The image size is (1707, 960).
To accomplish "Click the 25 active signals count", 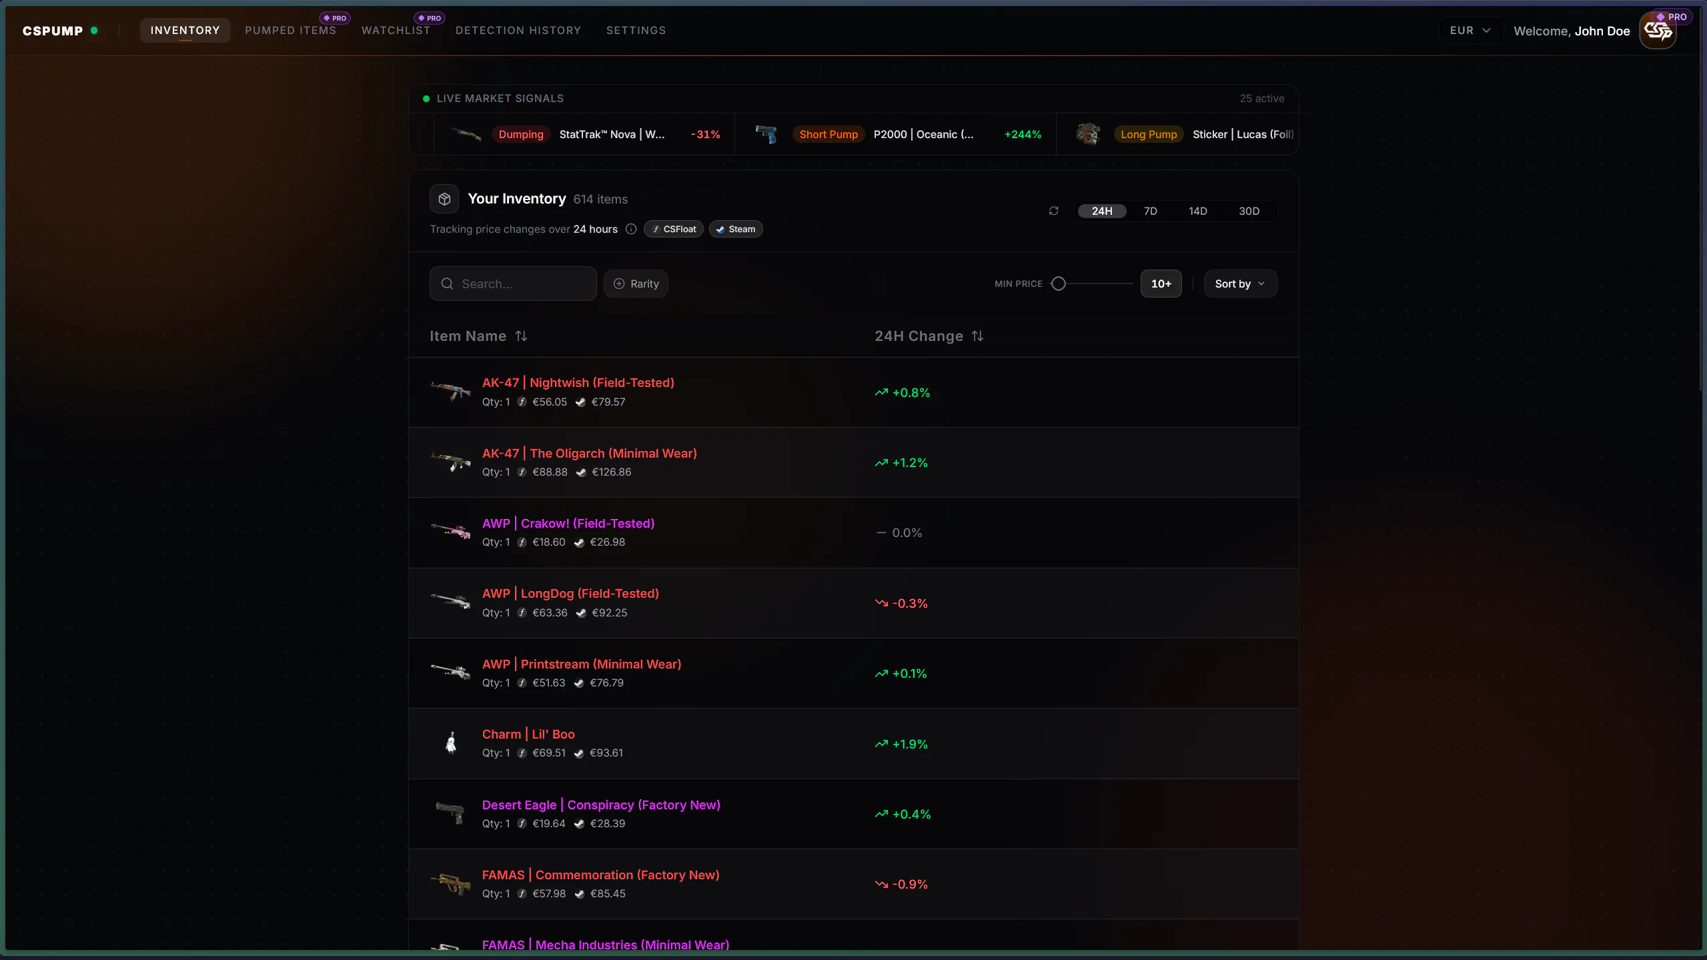I will coord(1262,99).
